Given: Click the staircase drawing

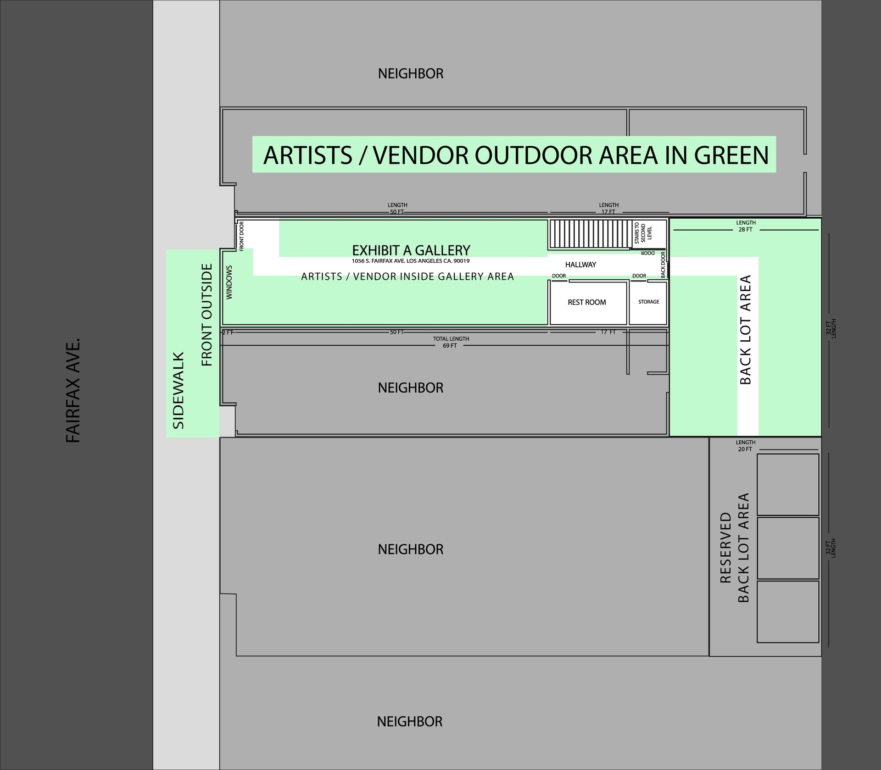Looking at the screenshot, I should click(591, 235).
